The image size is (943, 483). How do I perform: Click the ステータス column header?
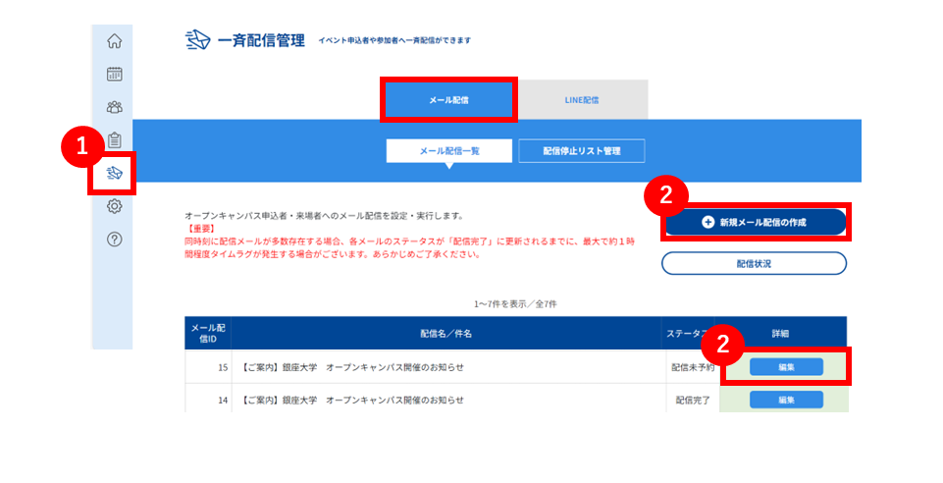pyautogui.click(x=688, y=333)
